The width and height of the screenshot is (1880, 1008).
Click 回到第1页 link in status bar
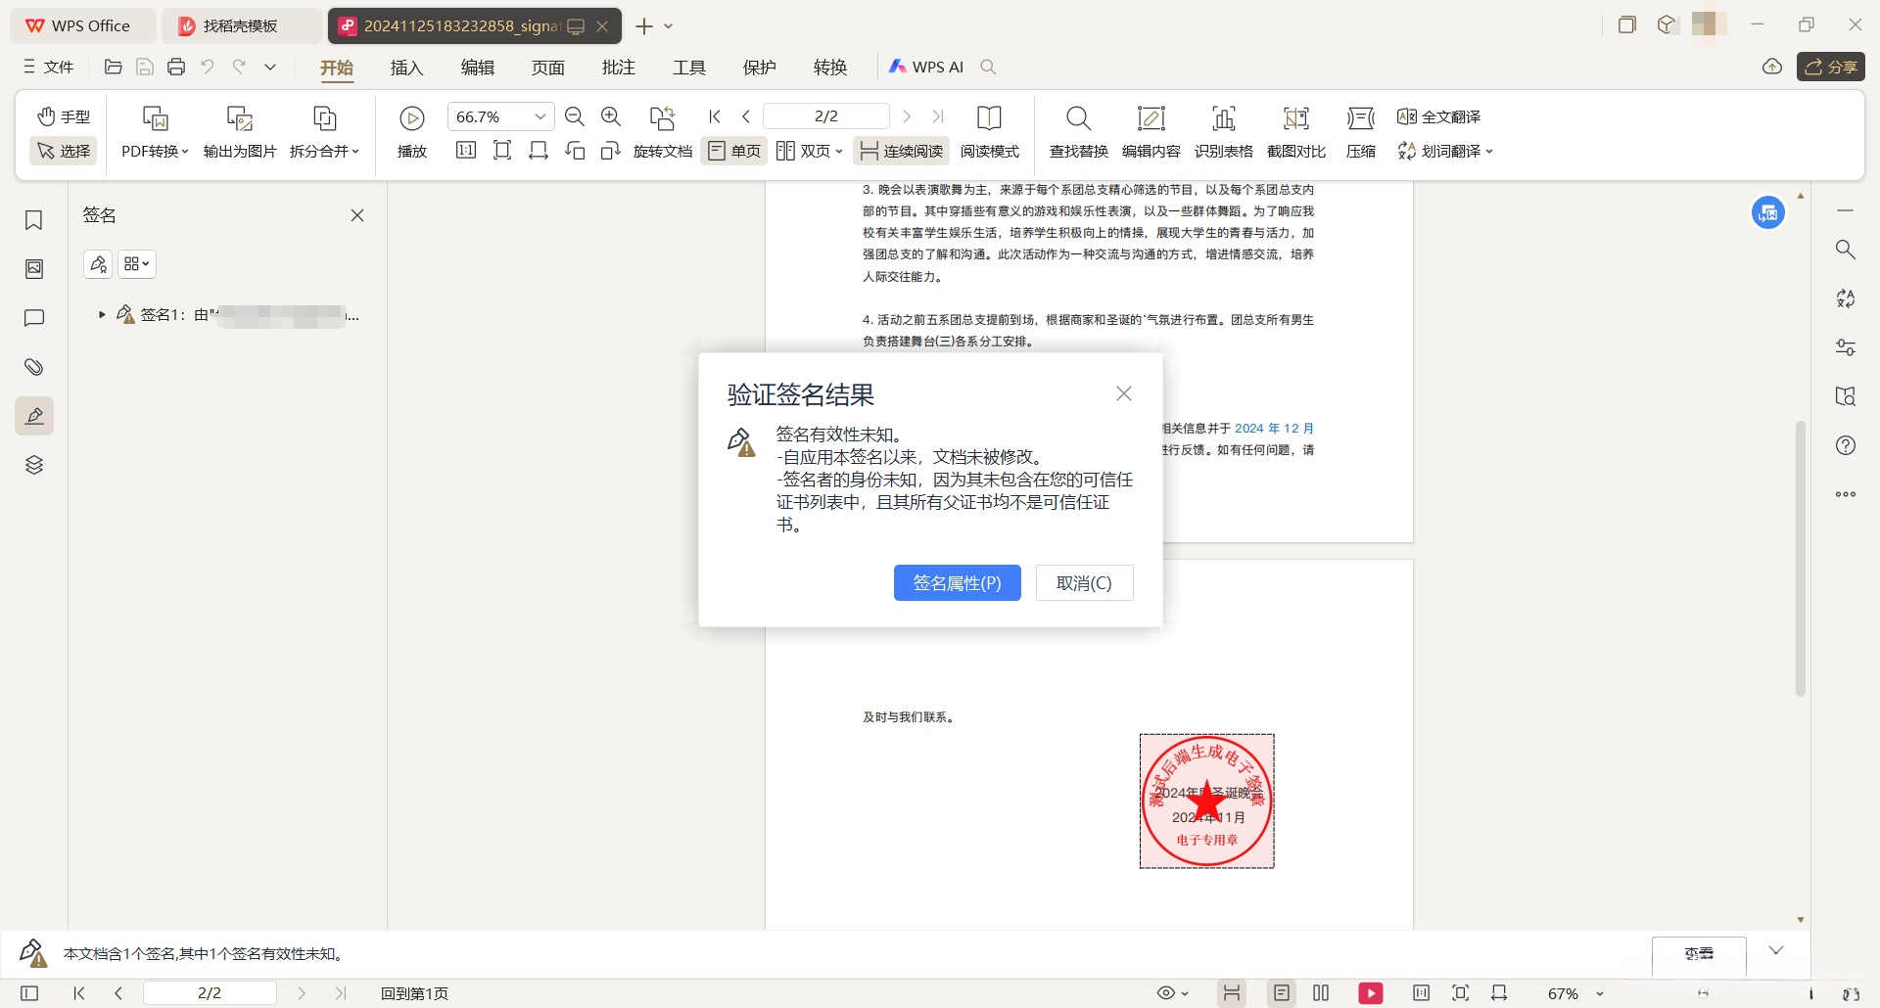pos(414,993)
